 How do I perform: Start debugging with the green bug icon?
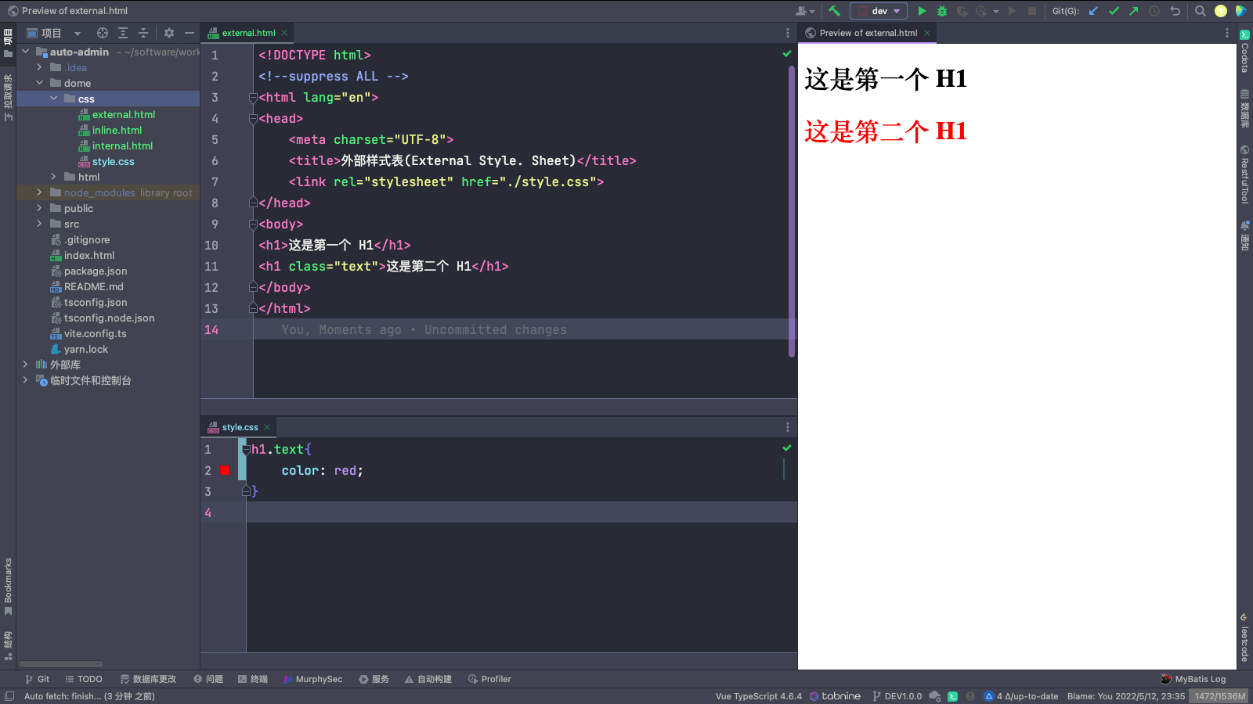tap(942, 11)
